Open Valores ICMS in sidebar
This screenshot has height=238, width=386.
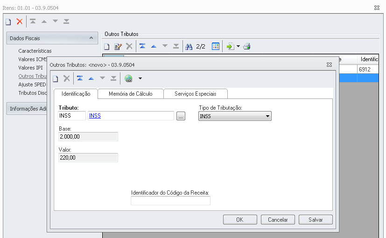[x=33, y=59]
